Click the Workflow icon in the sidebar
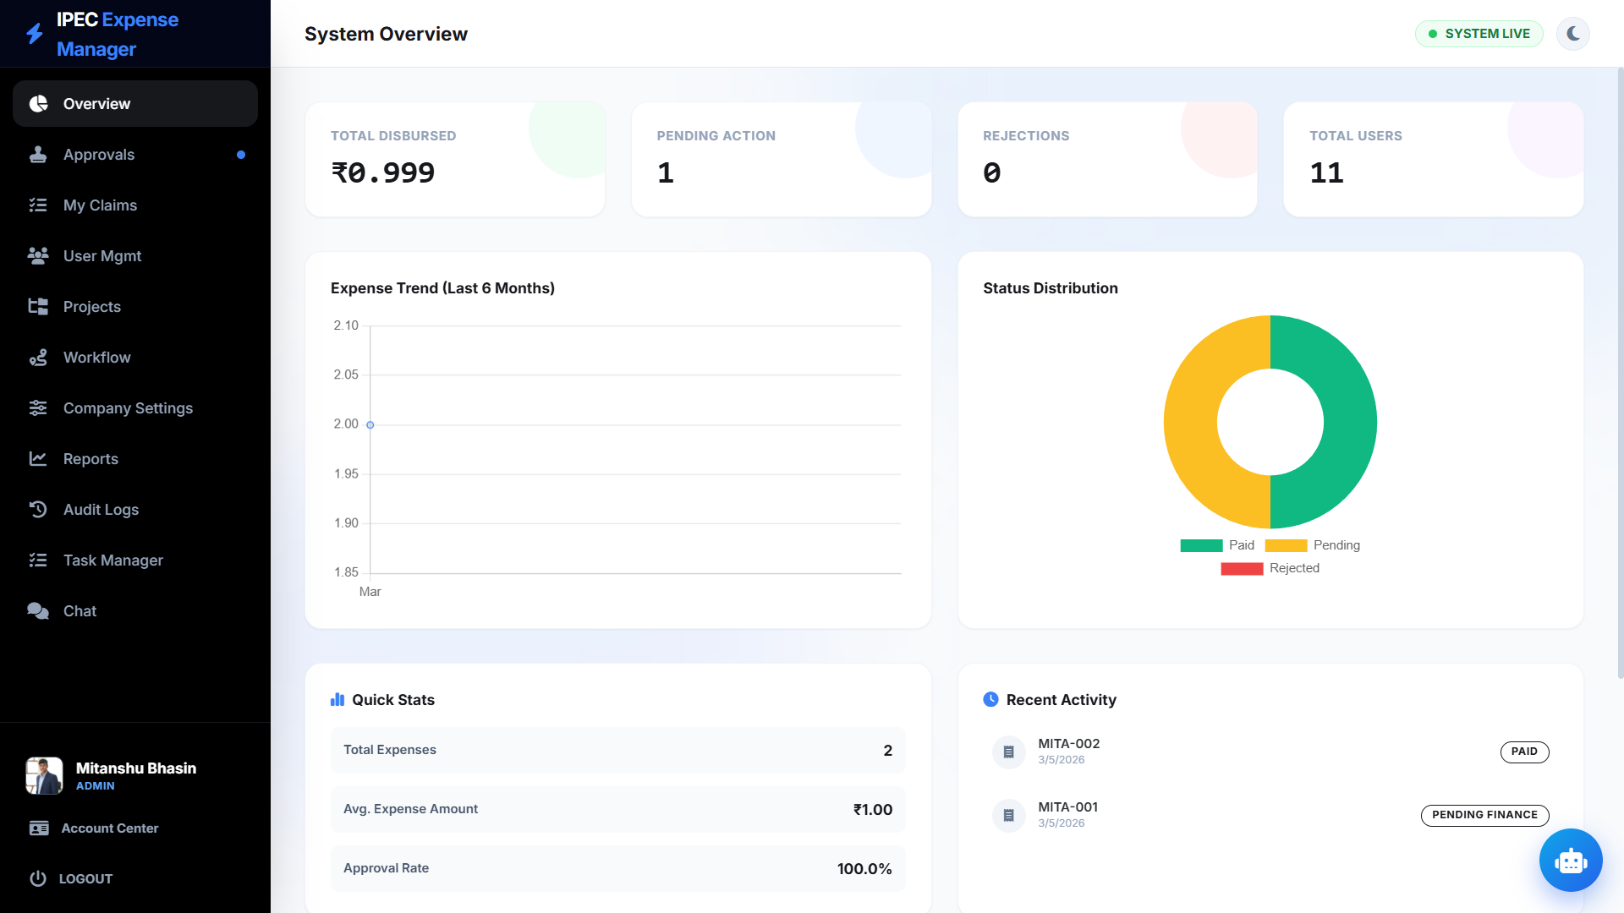 click(38, 358)
